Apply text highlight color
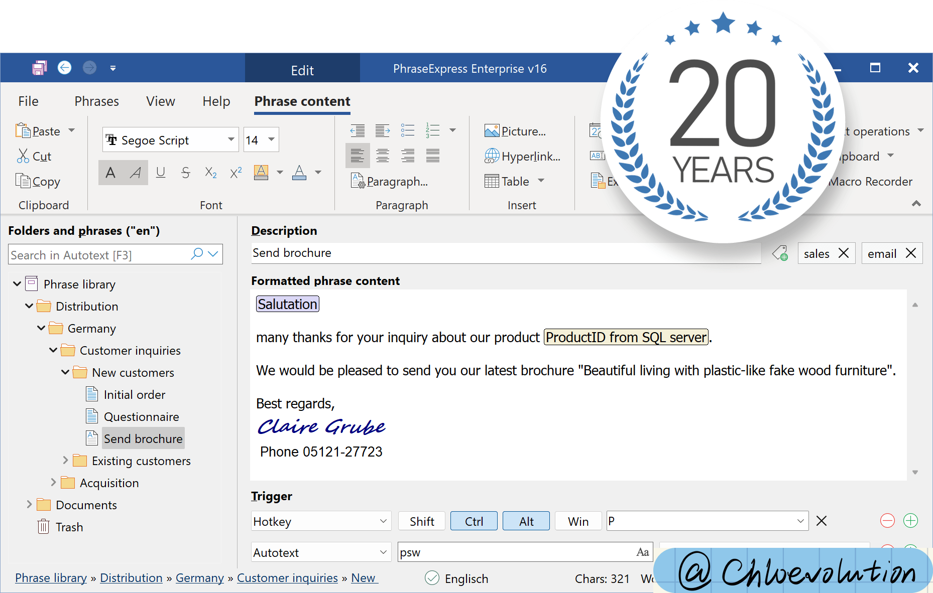The height and width of the screenshot is (593, 933). click(261, 173)
